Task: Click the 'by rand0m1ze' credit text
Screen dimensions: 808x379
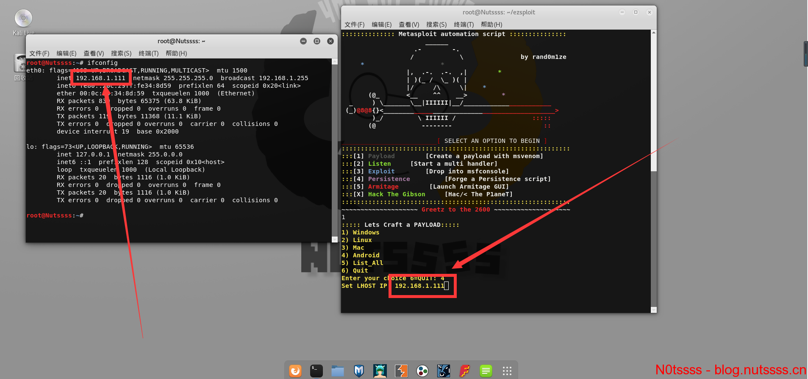Action: click(544, 57)
